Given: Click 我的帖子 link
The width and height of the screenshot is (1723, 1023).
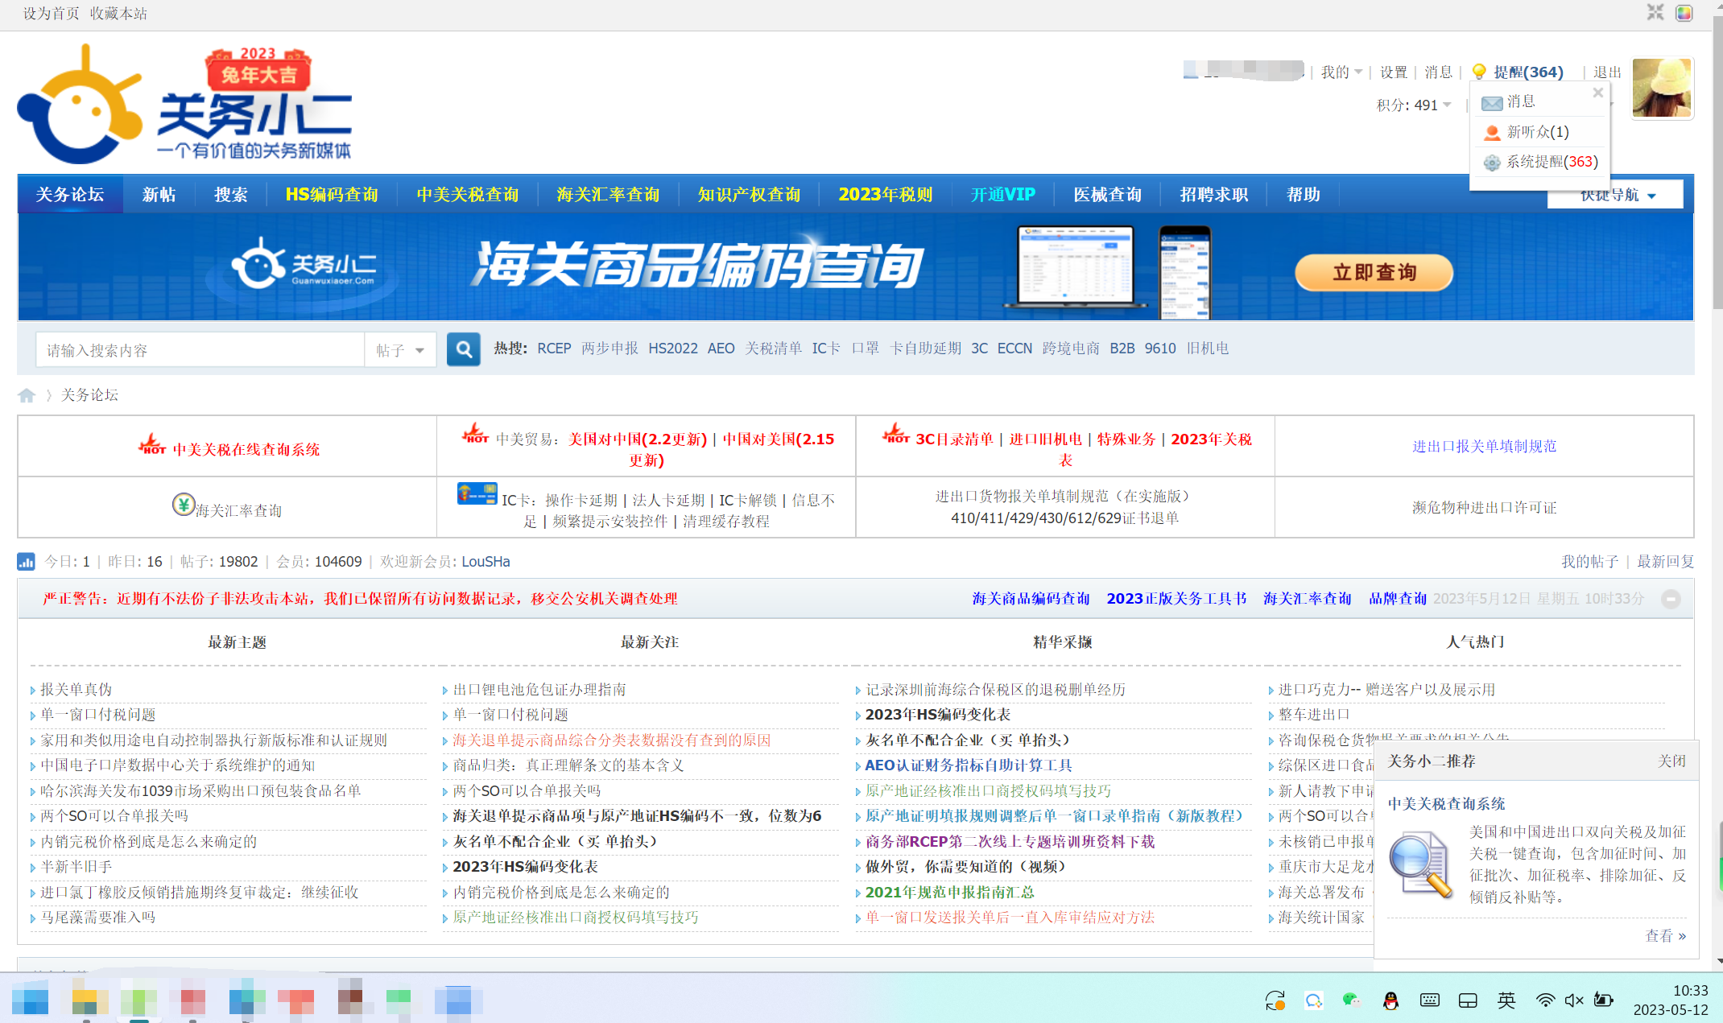Looking at the screenshot, I should [x=1589, y=562].
